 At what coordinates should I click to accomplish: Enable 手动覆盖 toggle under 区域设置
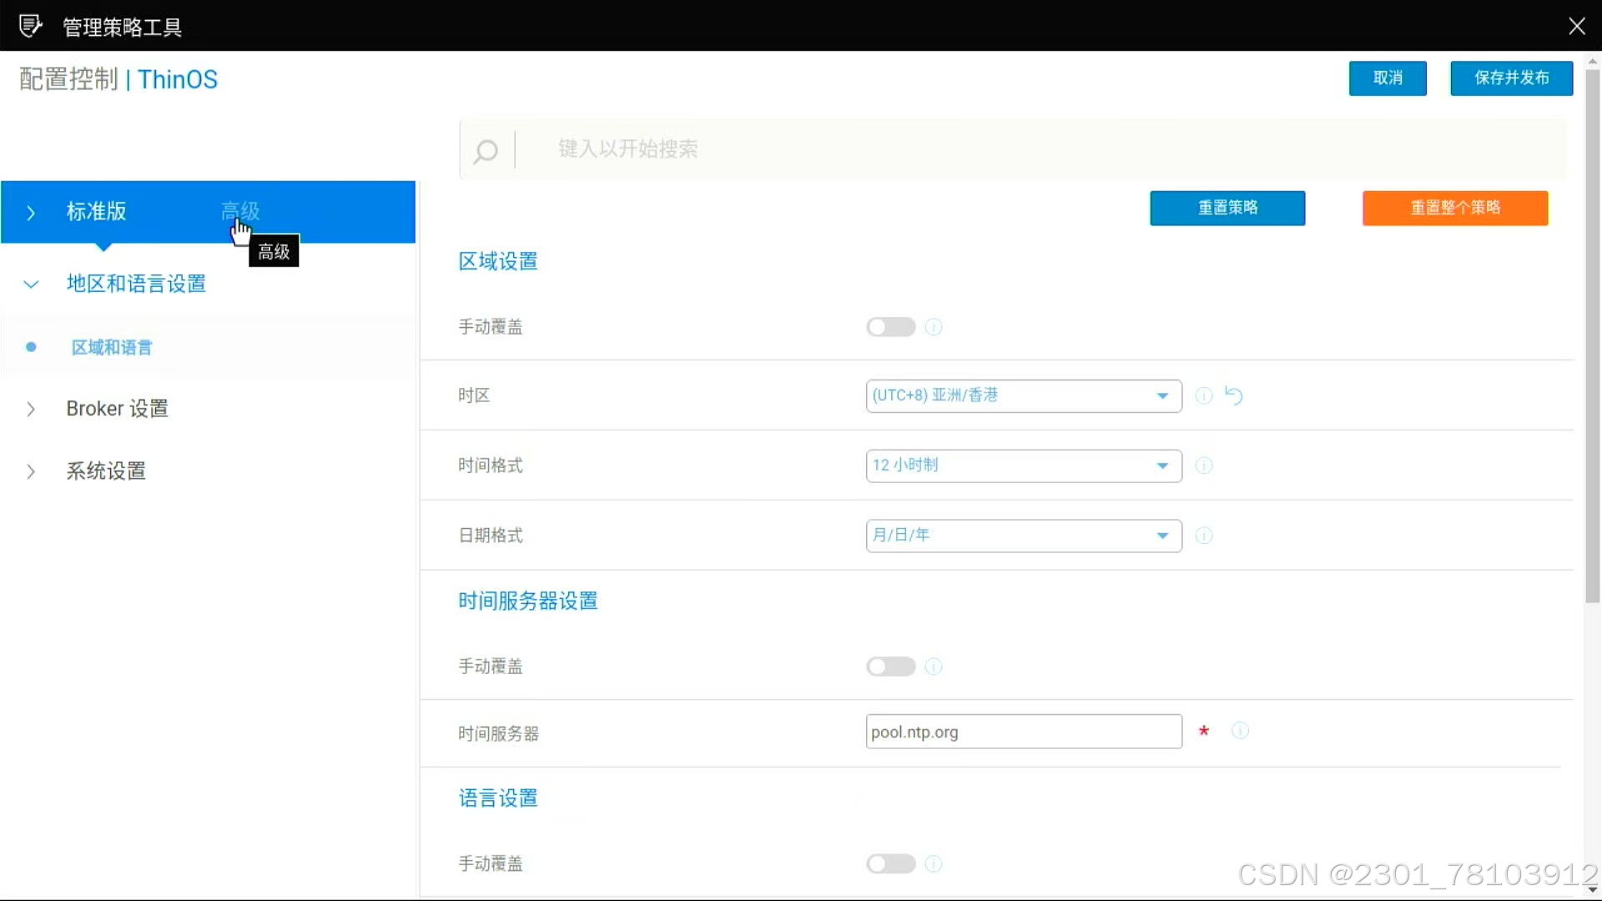890,327
